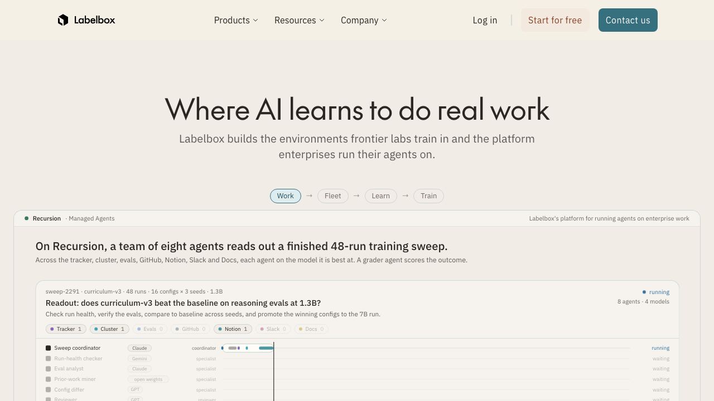The width and height of the screenshot is (714, 401).
Task: Click the Eval analyst square icon
Action: coord(49,369)
